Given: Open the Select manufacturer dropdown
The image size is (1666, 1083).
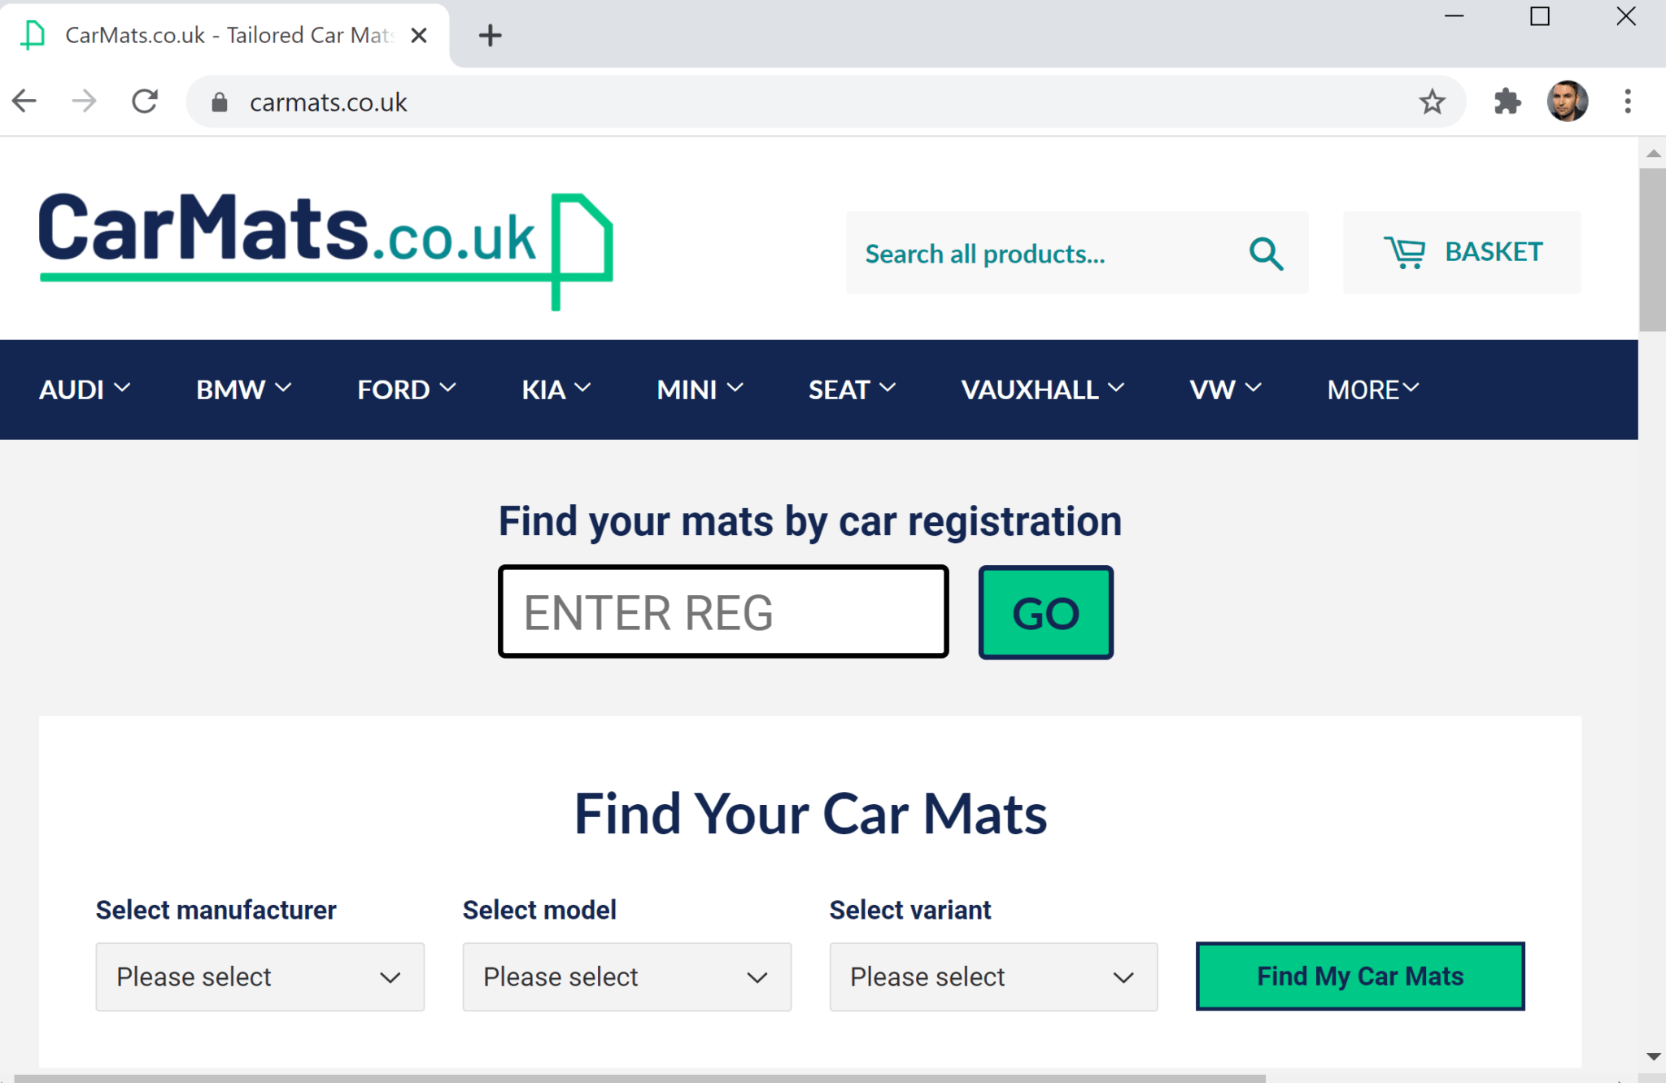Looking at the screenshot, I should 260,976.
